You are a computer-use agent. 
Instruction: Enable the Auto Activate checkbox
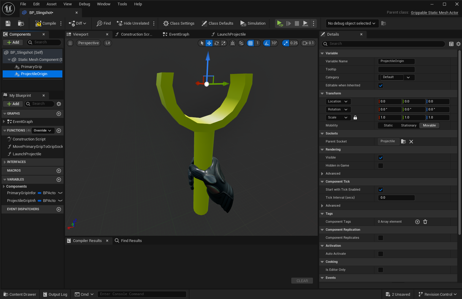pos(381,254)
